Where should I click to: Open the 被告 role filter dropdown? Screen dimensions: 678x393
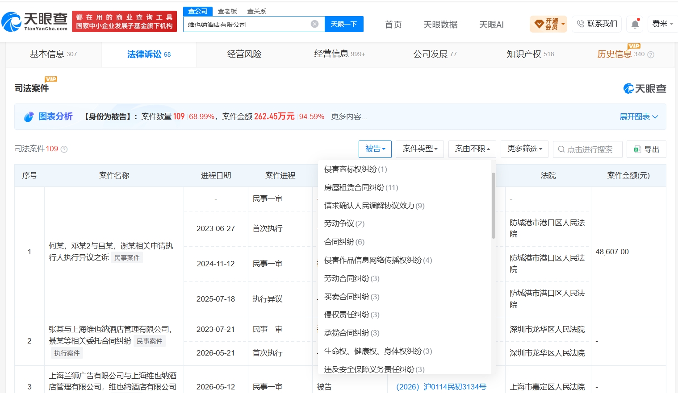point(375,149)
